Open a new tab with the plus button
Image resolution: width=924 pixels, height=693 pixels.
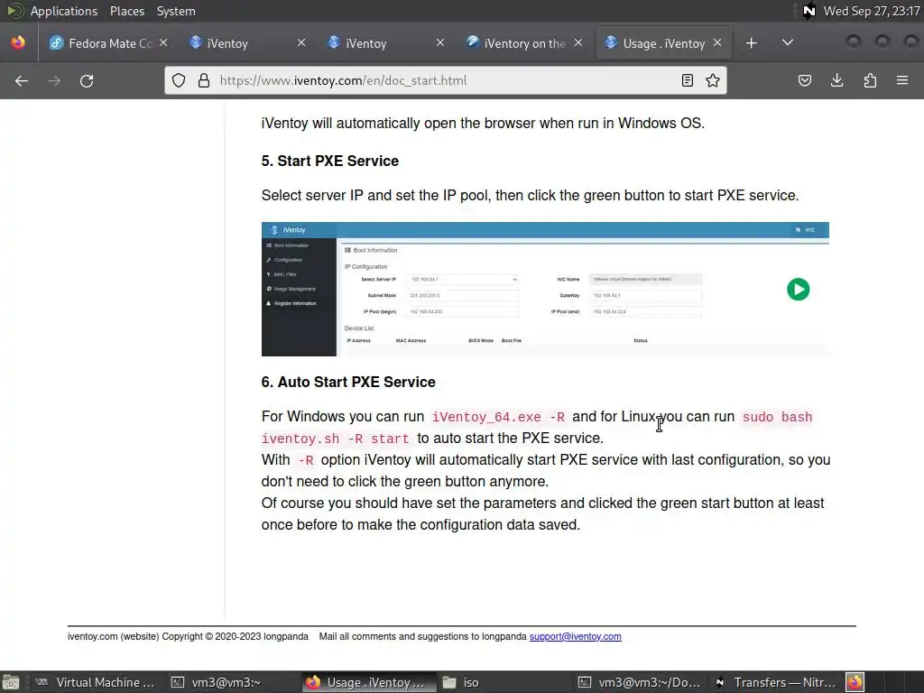752,43
